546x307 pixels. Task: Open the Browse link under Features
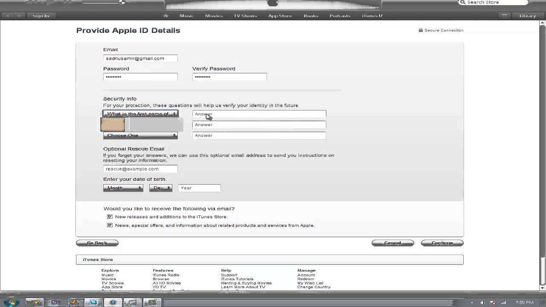pos(161,279)
